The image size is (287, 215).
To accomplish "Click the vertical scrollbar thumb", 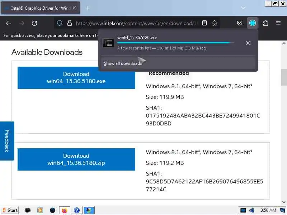I will tap(284, 77).
